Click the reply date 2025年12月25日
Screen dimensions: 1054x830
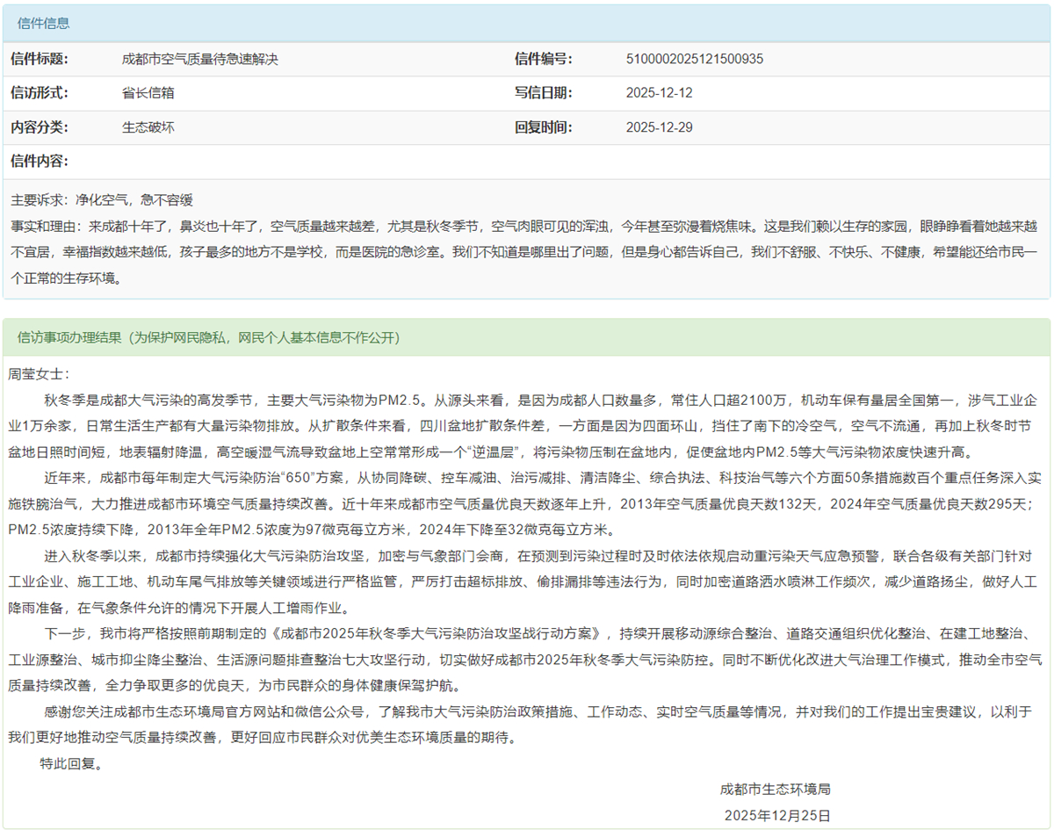tap(776, 815)
